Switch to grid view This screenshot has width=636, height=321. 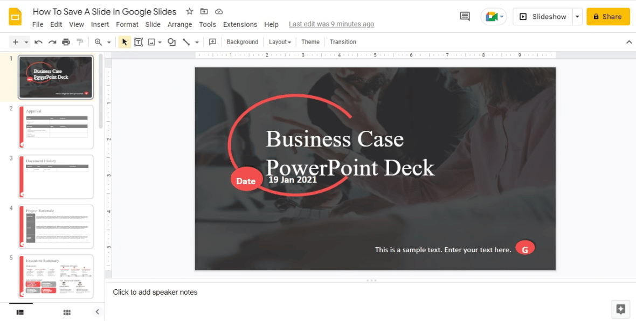pyautogui.click(x=67, y=312)
